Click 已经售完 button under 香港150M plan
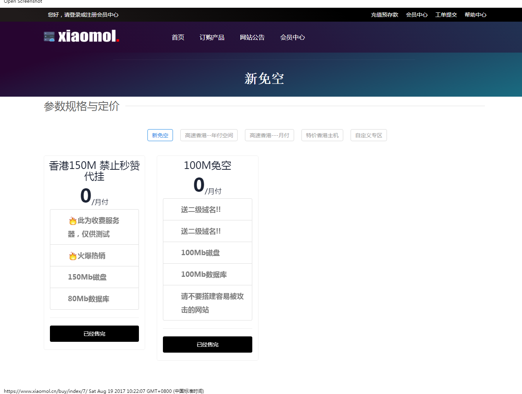522x394 pixels. [94, 334]
